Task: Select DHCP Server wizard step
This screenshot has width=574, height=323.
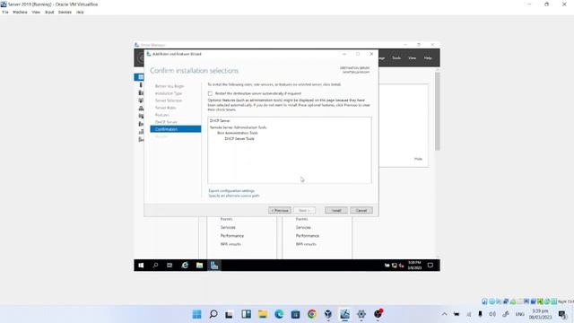Action: (166, 122)
